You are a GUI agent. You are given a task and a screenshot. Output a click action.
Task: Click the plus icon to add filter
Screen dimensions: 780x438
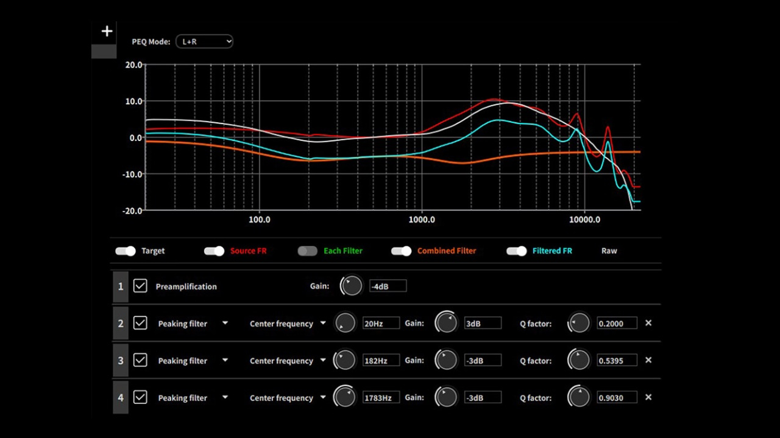(107, 32)
